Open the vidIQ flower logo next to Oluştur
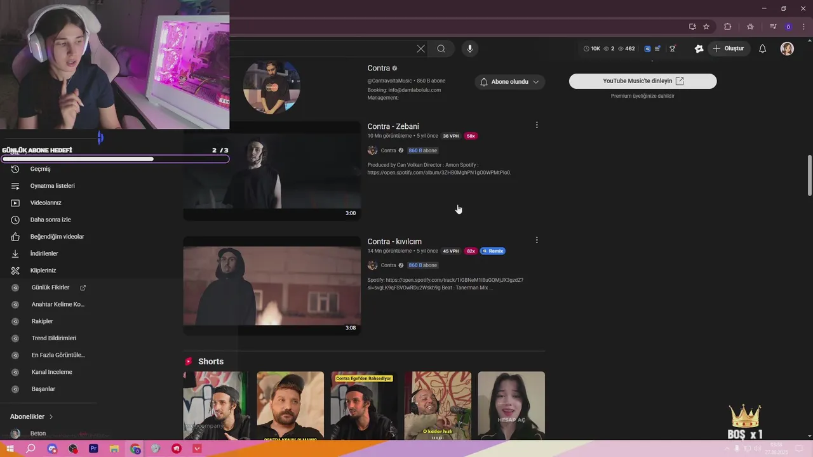Image resolution: width=813 pixels, height=457 pixels. [699, 49]
